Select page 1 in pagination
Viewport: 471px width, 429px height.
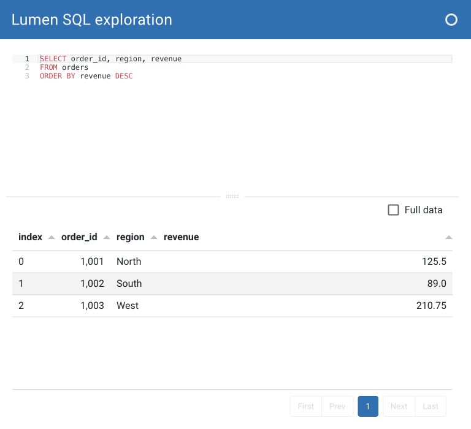[368, 406]
